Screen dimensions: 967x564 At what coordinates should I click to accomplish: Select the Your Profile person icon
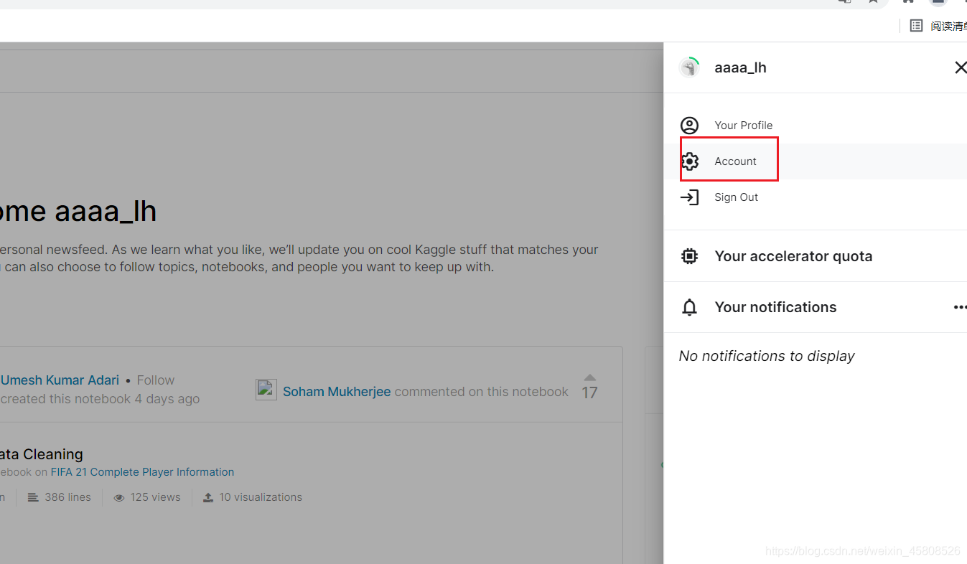[689, 126]
